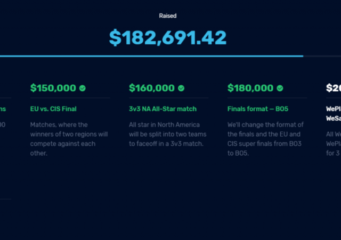Click the BO3 to BO5 finals description
Screen dimensions: 341x240
point(266,139)
